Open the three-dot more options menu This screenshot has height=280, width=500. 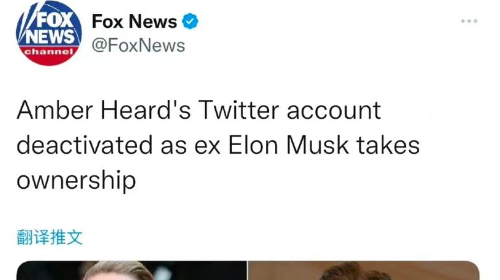pos(469,21)
